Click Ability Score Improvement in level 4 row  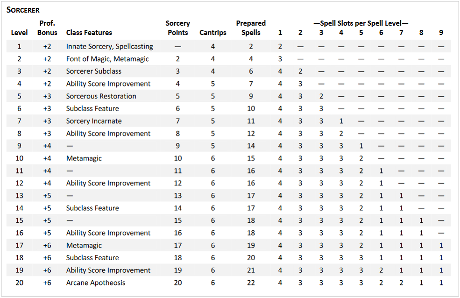[108, 84]
